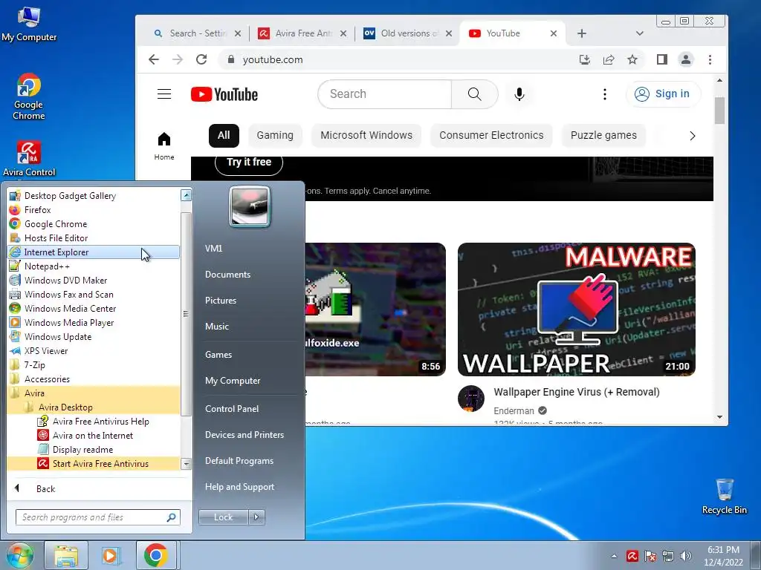Go back in Chrome browser
Screen dimensions: 761x570
coord(154,59)
